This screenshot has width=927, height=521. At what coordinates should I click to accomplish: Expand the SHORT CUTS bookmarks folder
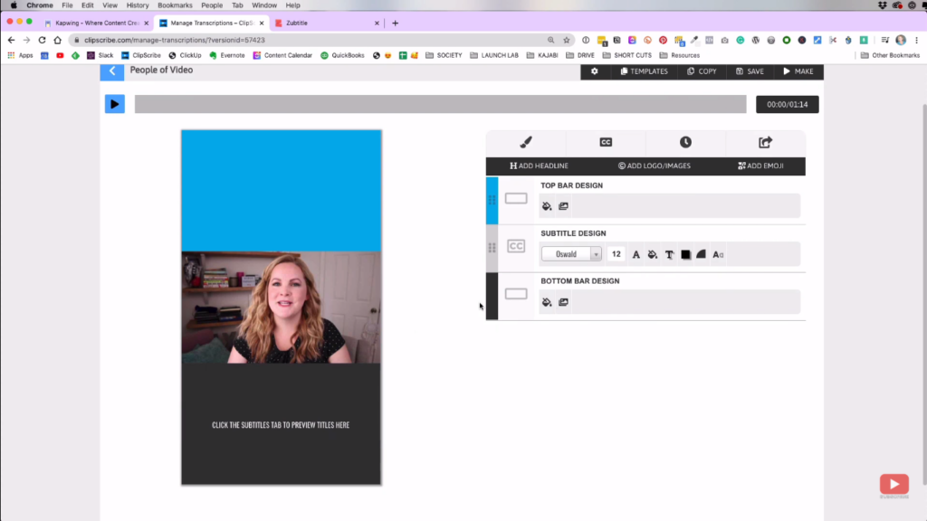click(x=627, y=55)
